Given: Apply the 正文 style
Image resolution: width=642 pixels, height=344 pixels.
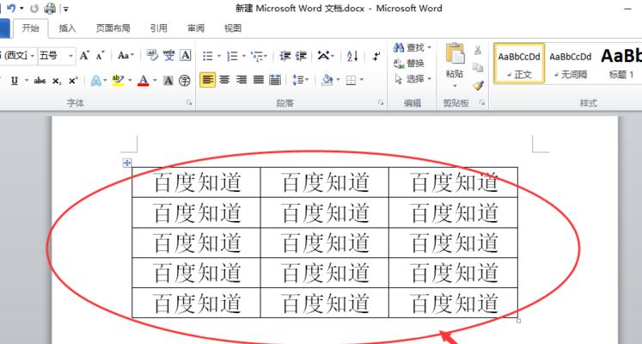Looking at the screenshot, I should pos(519,64).
